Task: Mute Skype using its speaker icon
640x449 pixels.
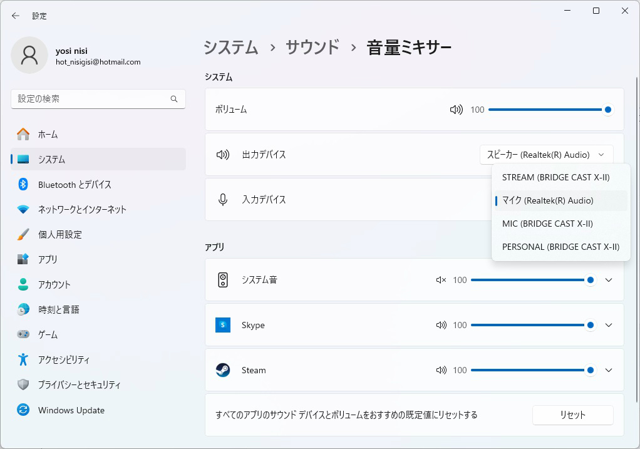Action: (x=441, y=325)
